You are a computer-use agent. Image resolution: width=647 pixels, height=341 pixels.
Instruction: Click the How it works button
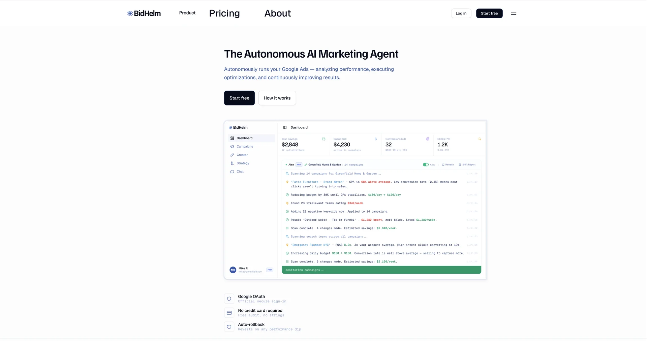point(277,98)
